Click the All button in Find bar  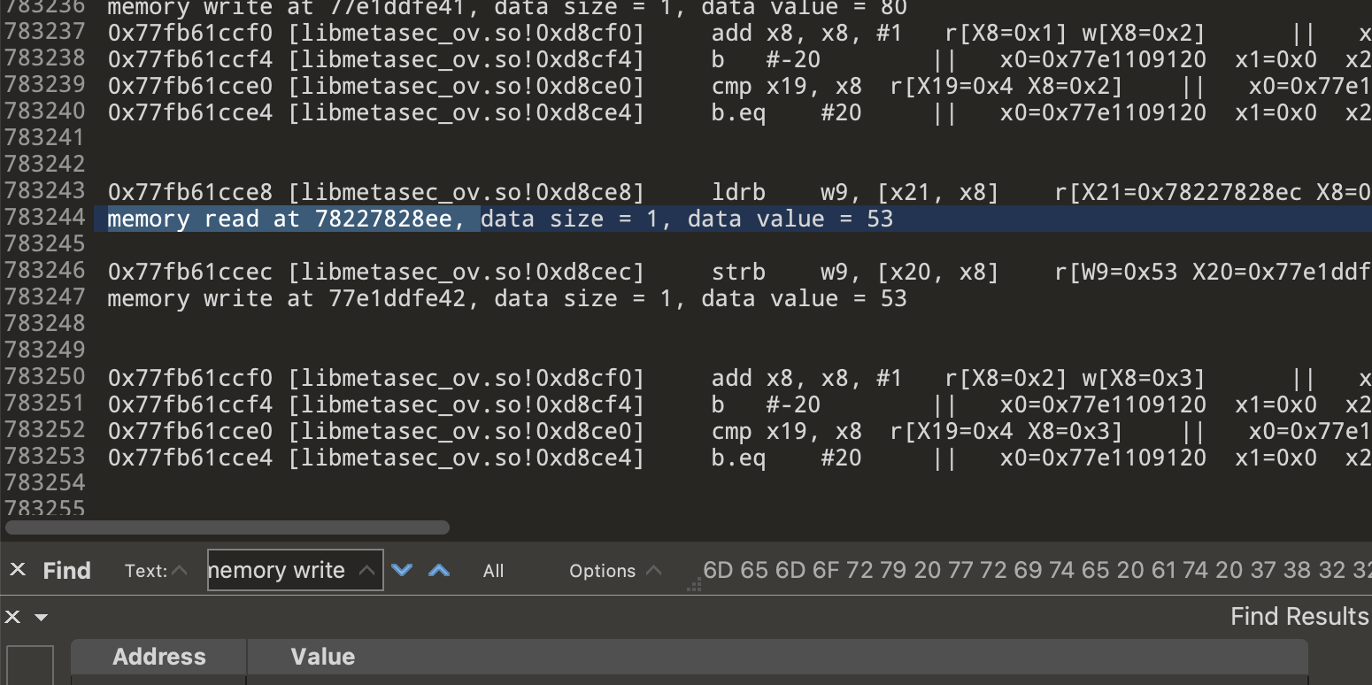[493, 571]
